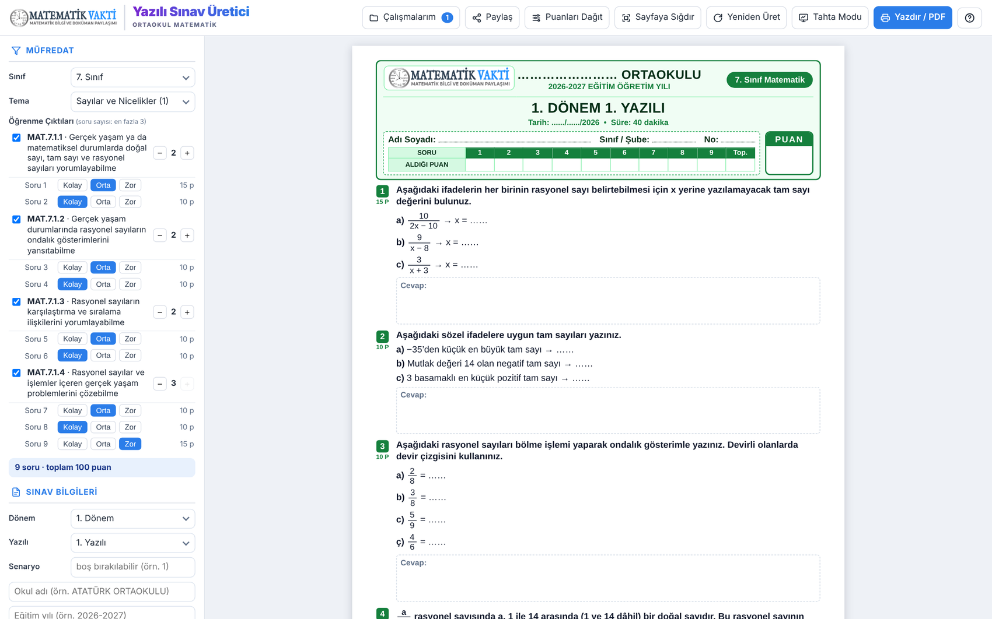This screenshot has width=992, height=619.
Task: Increase question count for MAT.7.1.3
Action: click(187, 312)
